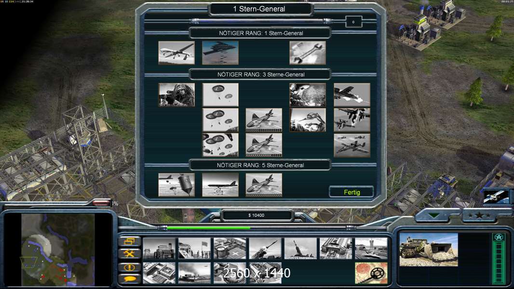
Task: Build the Airfield with control tower
Action: click(x=371, y=249)
